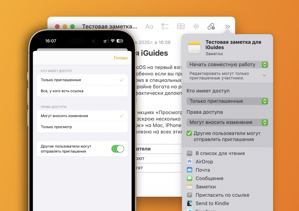Click the AirDrop icon

(189, 161)
